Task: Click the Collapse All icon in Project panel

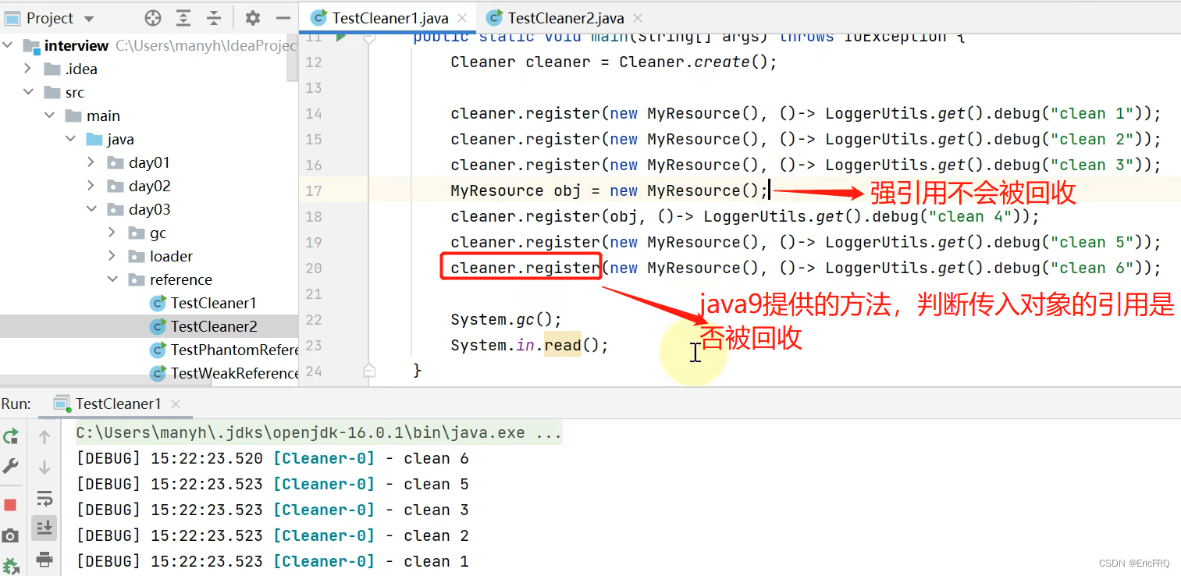Action: (214, 18)
